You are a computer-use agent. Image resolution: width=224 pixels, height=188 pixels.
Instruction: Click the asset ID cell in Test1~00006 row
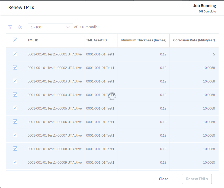pos(100,122)
